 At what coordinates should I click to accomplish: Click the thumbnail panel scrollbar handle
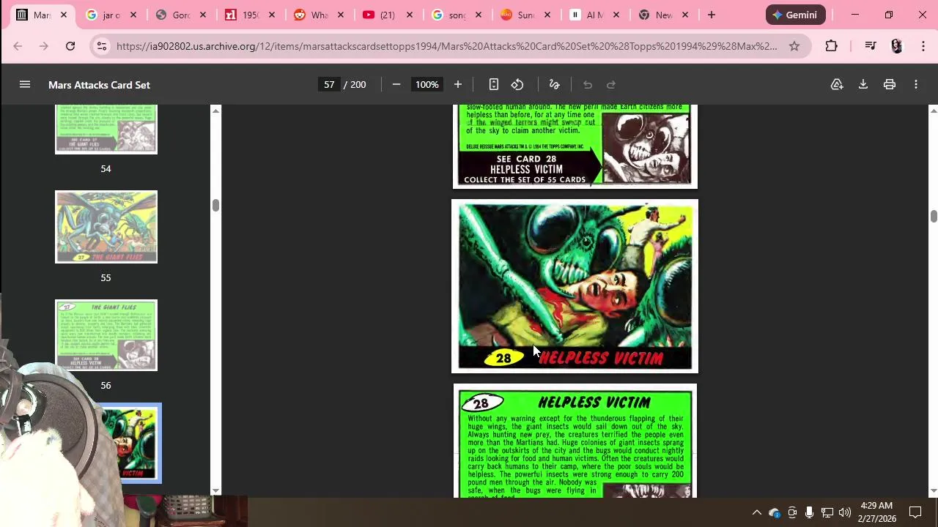[x=215, y=205]
